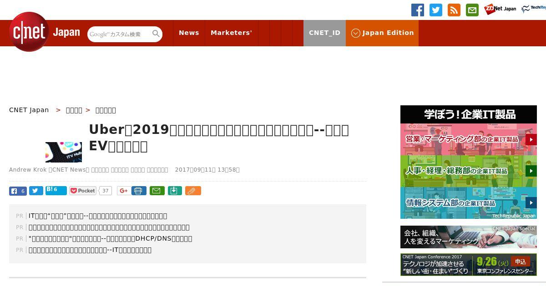The height and width of the screenshot is (286, 546).
Task: Open the Twitter icon in the top bar
Action: click(x=436, y=10)
